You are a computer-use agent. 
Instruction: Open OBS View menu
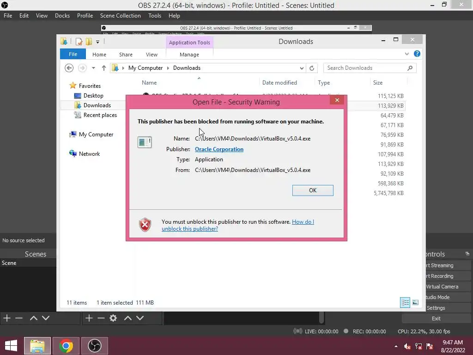point(42,16)
